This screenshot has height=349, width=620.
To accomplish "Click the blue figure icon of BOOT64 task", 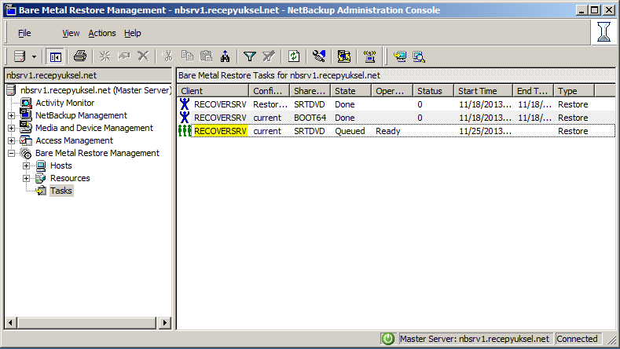I will tap(185, 118).
